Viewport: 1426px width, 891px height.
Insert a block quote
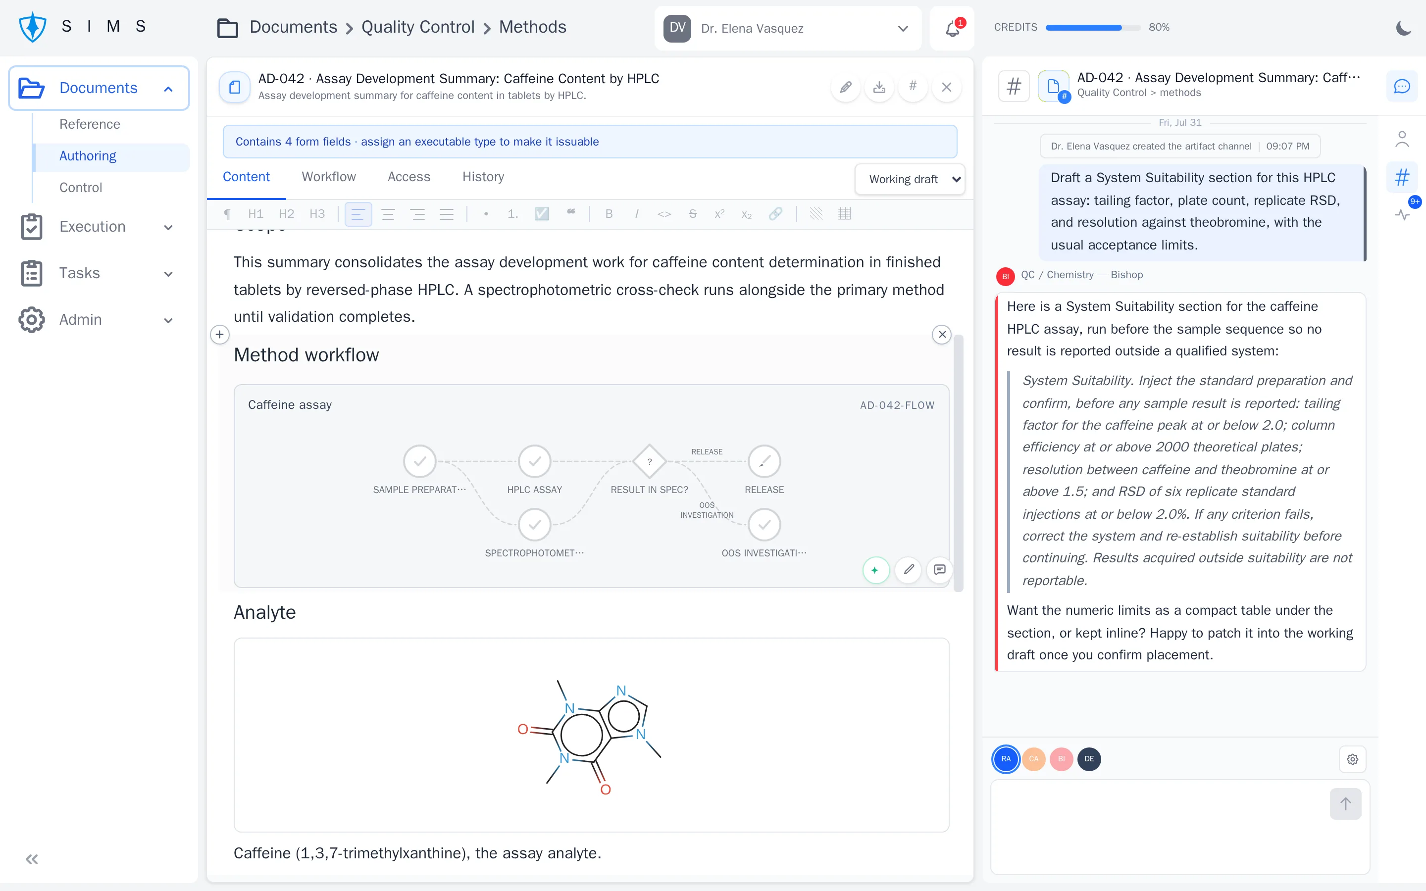click(x=571, y=212)
